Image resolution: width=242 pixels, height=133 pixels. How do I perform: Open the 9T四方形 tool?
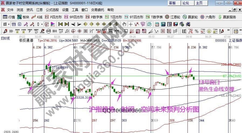tap(134, 17)
